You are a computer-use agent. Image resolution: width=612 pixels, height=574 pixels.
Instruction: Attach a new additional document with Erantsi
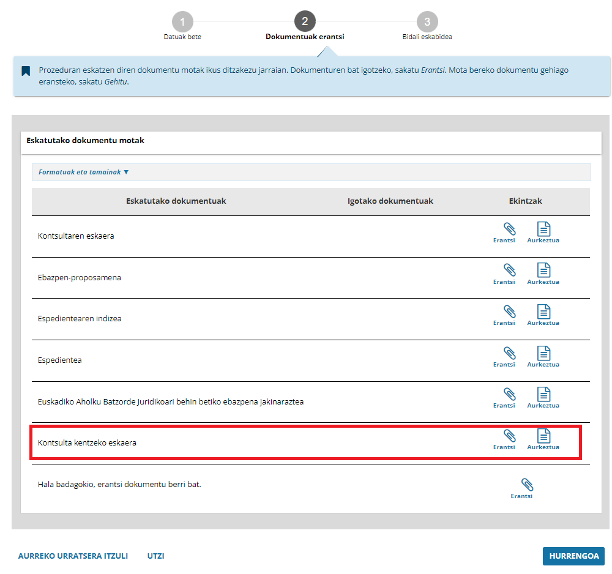(522, 489)
